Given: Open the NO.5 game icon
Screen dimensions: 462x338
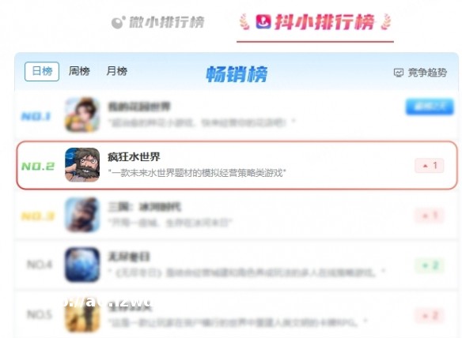Looking at the screenshot, I should (x=82, y=316).
